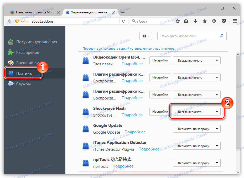The height and width of the screenshot is (178, 244).
Task: Expand iTunes Application Detector activation dropdown
Action: [x=197, y=146]
